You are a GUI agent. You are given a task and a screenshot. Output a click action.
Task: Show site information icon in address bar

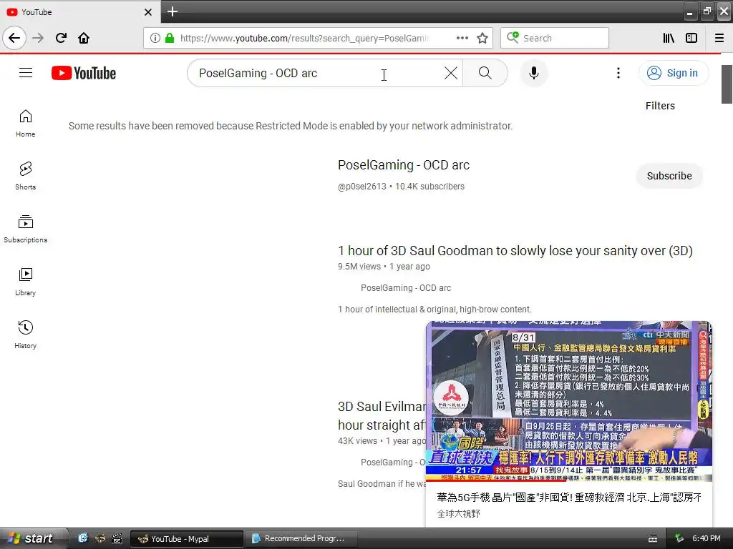point(155,39)
